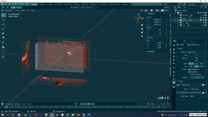Open Object Mode dropdown
The width and height of the screenshot is (208, 117).
pyautogui.click(x=8, y=10)
